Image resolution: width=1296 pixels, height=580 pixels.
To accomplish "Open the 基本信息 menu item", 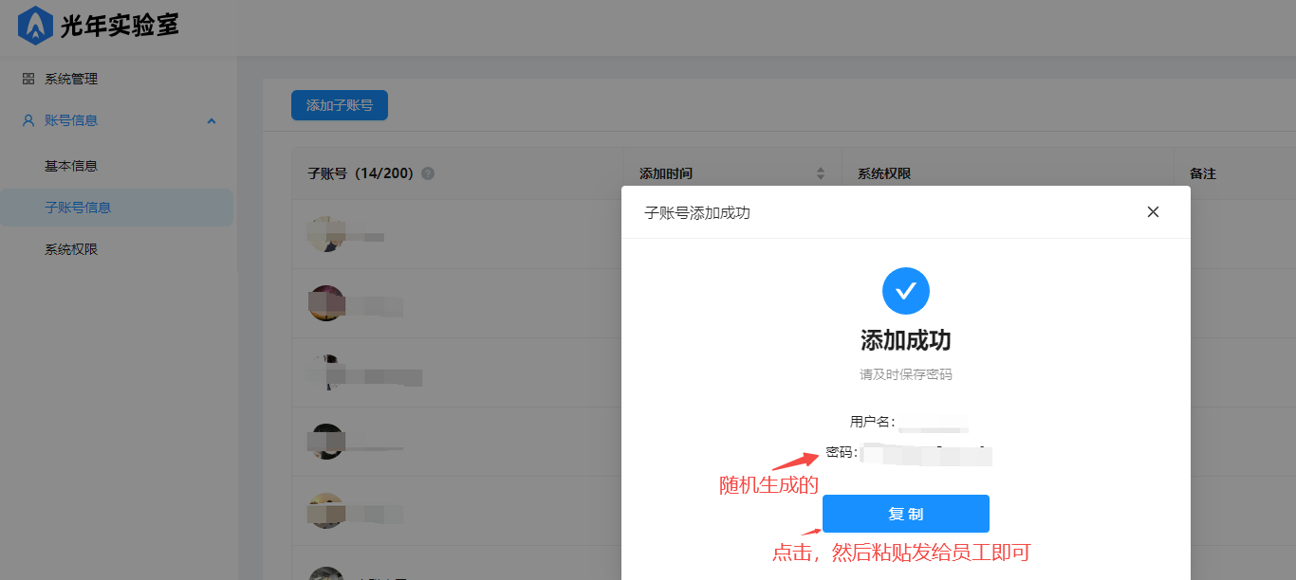I will (71, 166).
